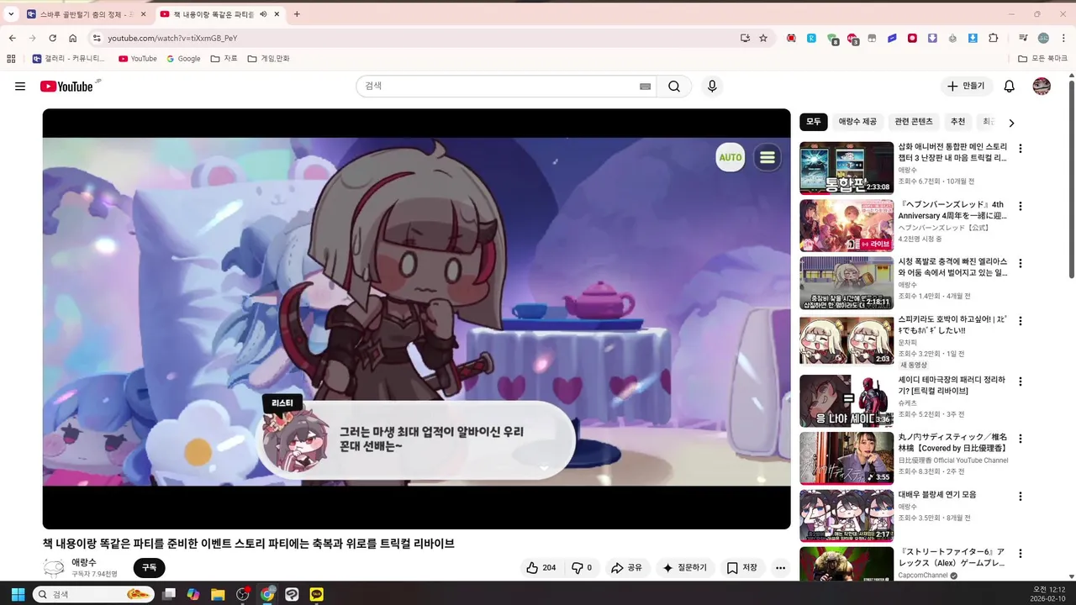Image resolution: width=1076 pixels, height=605 pixels.
Task: Click the in-game hamburger menu button in video
Action: 767,157
